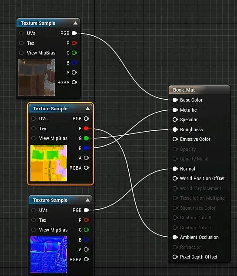Click the Pixel Depth Offset input pin
The height and width of the screenshot is (276, 237).
175,257
